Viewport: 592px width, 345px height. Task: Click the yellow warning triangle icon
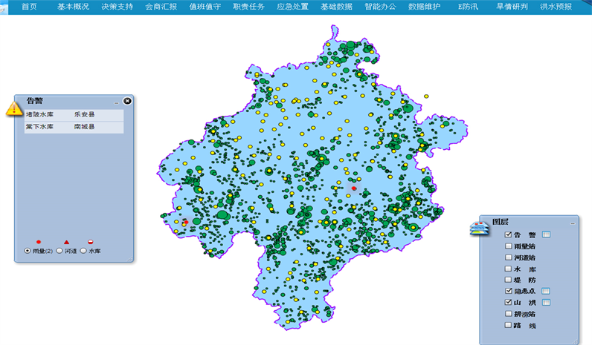coord(14,108)
